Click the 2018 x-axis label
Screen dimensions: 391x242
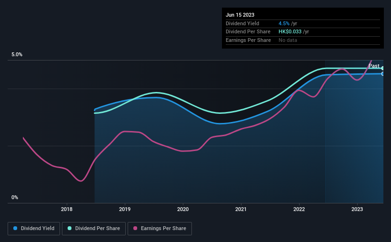pyautogui.click(x=67, y=209)
